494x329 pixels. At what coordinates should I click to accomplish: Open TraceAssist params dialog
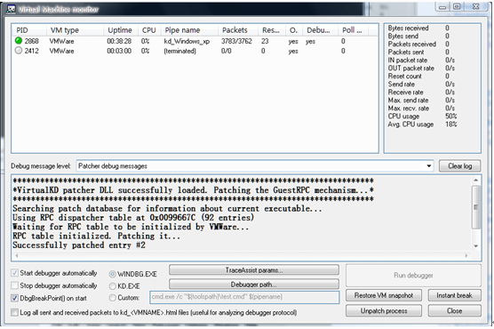254,270
